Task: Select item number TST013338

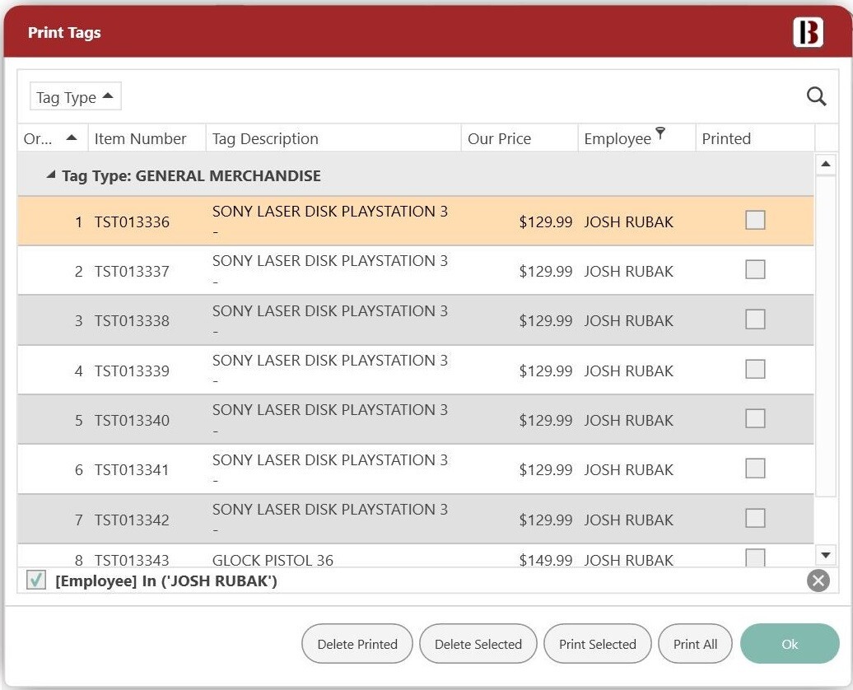Action: pyautogui.click(x=132, y=320)
